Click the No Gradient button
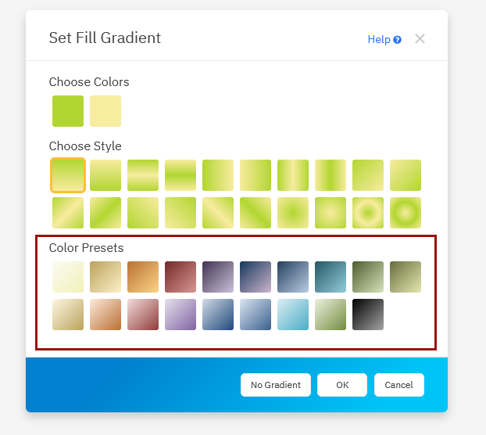The image size is (486, 435). 276,385
